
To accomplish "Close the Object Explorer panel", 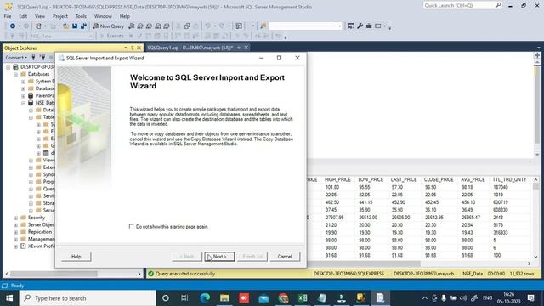I will point(139,48).
